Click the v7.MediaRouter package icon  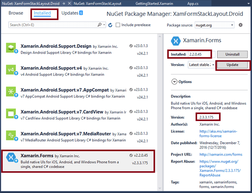coord(11,135)
